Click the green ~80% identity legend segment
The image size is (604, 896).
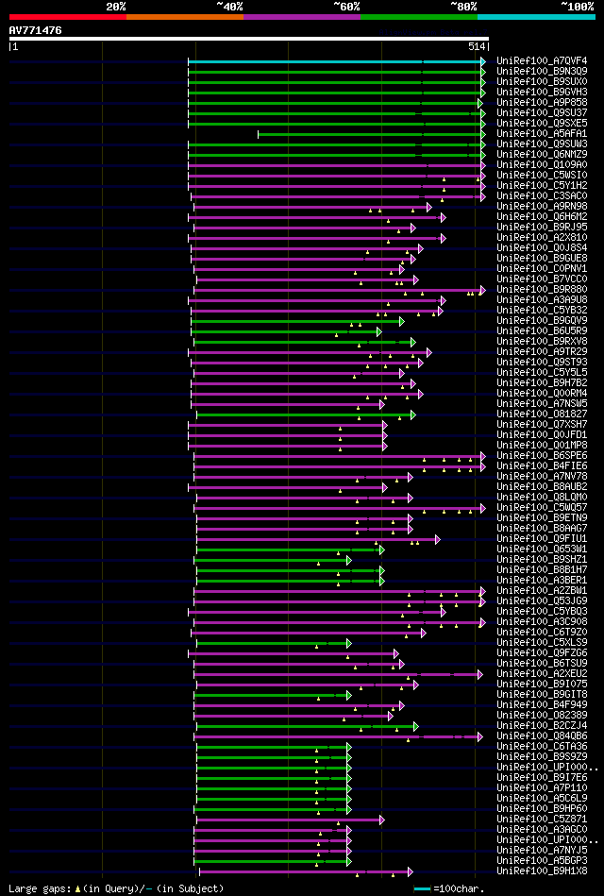tap(419, 17)
